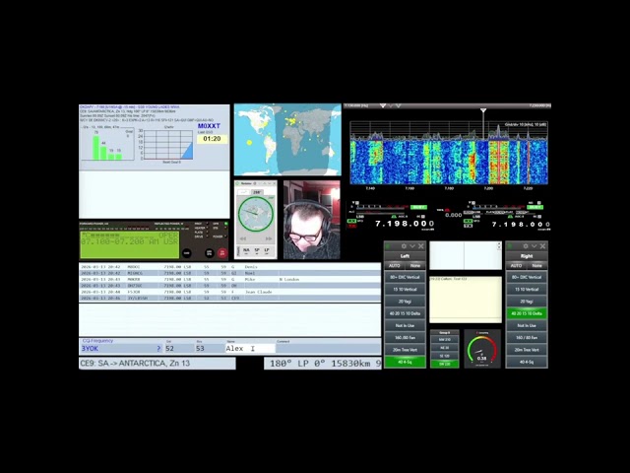The height and width of the screenshot is (473, 630).
Task: Choose NW direction in four-square group
Action: pyautogui.click(x=444, y=340)
